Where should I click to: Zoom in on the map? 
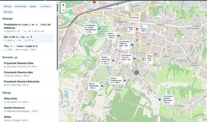63,5
